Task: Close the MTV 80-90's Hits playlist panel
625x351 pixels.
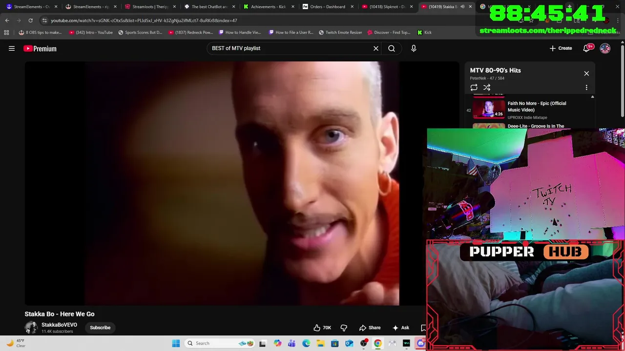Action: coord(586,74)
